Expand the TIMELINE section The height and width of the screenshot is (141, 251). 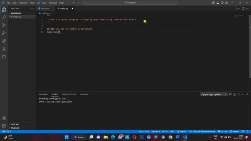(x=22, y=128)
